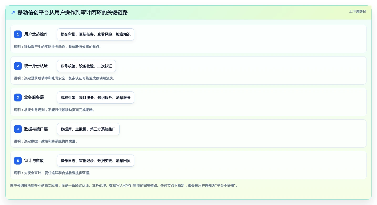
Task: Click the note 决定登录成功率和账号安全
Action: (65, 78)
